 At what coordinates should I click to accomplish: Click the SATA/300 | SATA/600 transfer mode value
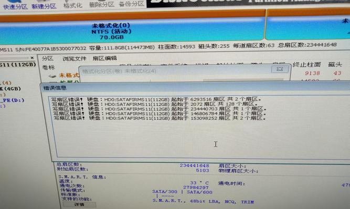(x=182, y=192)
